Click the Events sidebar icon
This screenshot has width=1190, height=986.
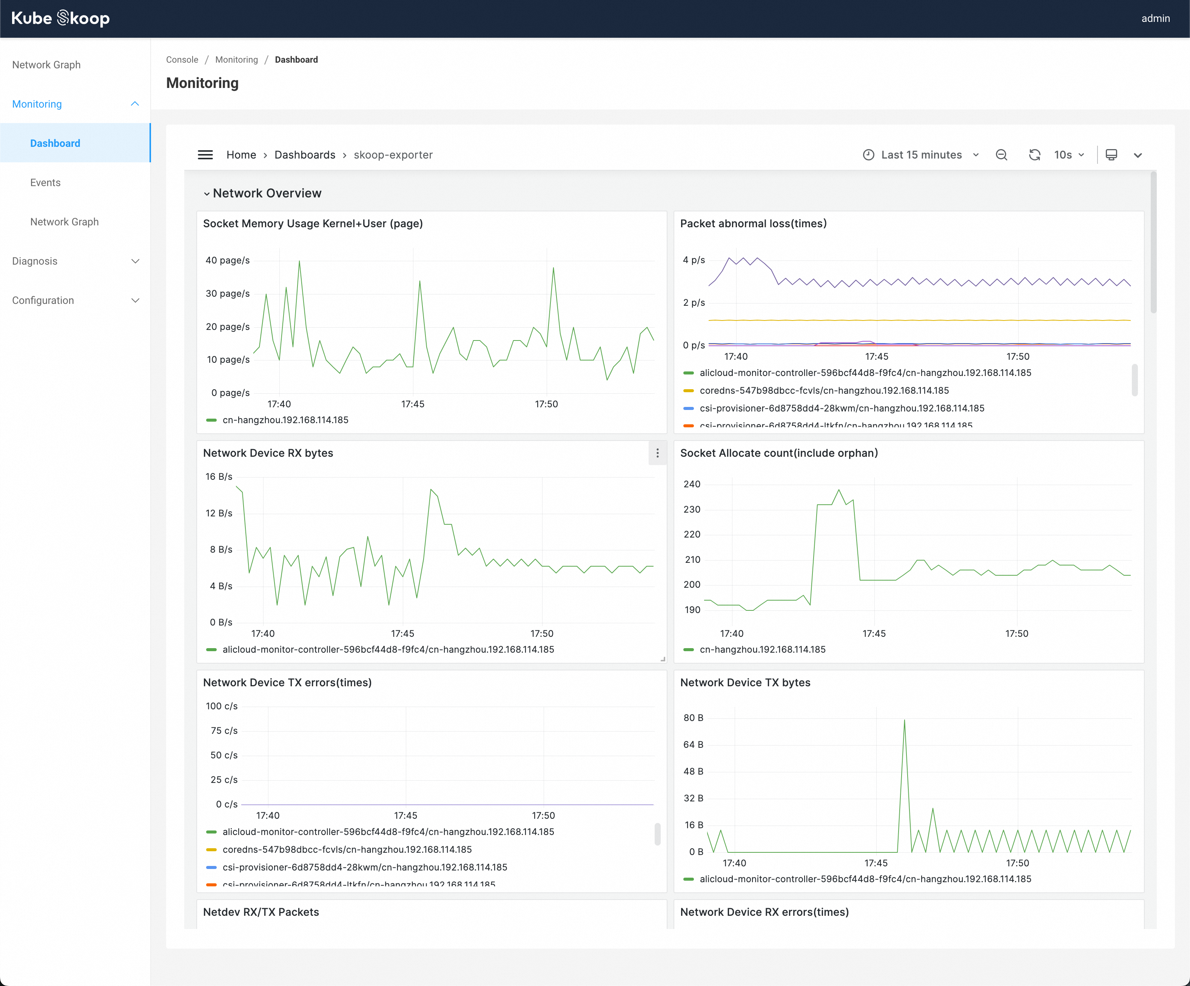[45, 182]
